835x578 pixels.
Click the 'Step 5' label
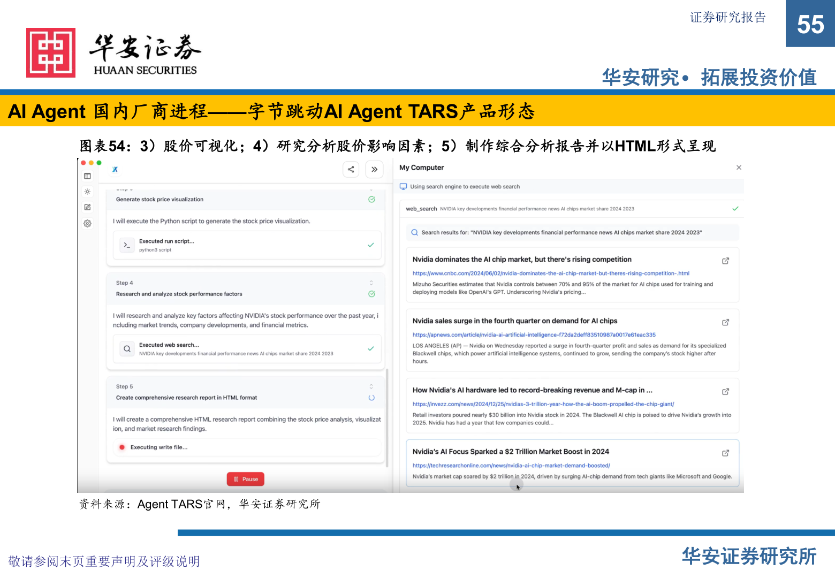pyautogui.click(x=124, y=386)
